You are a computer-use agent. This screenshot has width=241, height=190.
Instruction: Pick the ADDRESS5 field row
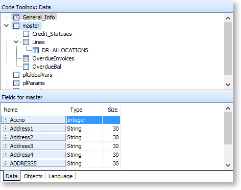tap(61, 163)
